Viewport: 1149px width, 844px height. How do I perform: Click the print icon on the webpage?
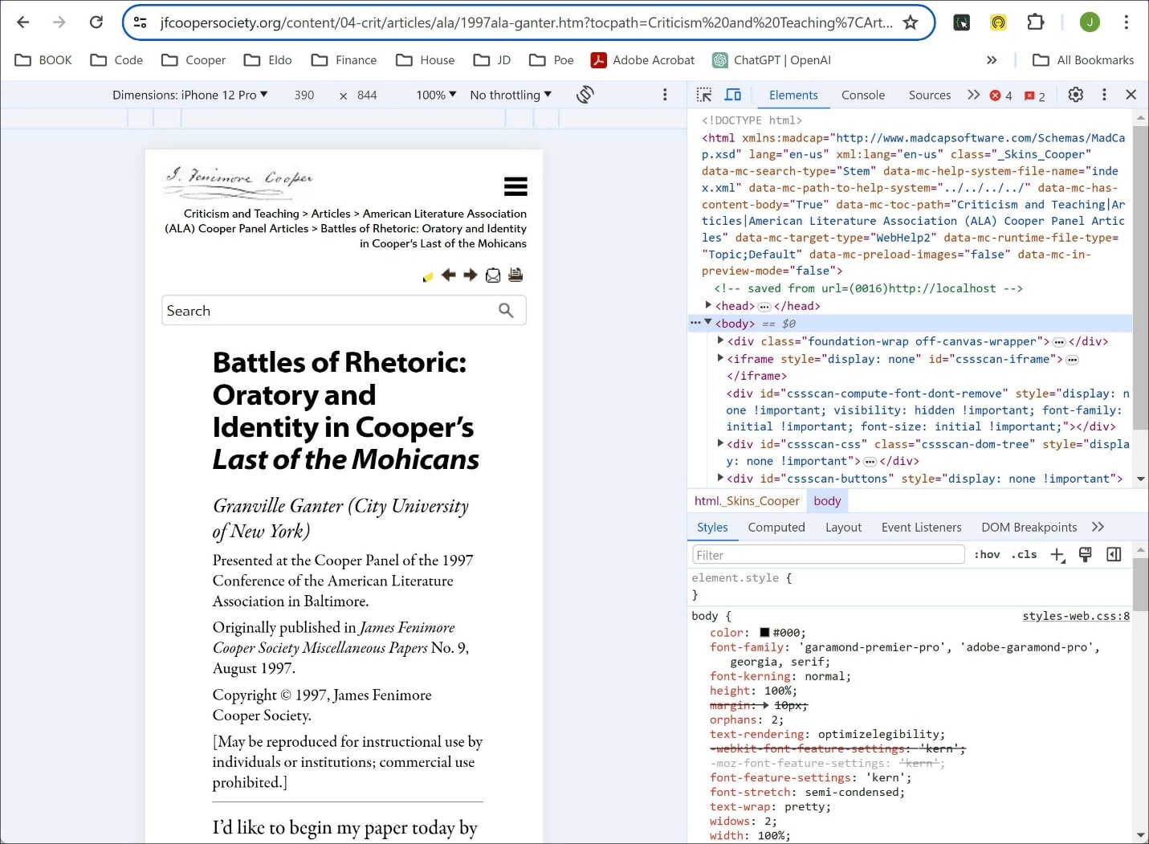pos(515,275)
